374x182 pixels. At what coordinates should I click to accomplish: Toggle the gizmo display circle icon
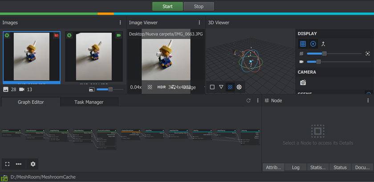pyautogui.click(x=313, y=44)
